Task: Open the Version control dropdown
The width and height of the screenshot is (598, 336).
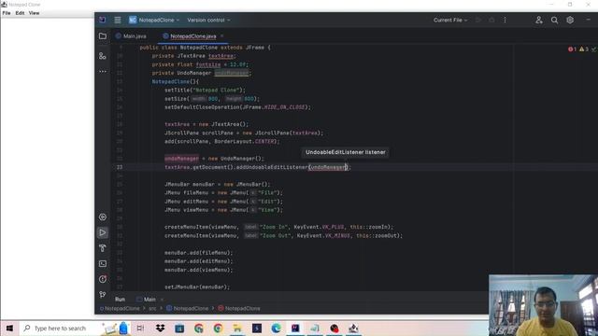Action: (x=208, y=20)
